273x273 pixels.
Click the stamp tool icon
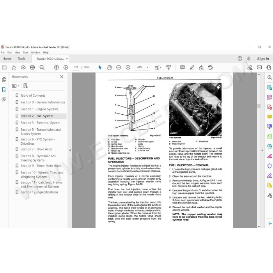[211, 67]
